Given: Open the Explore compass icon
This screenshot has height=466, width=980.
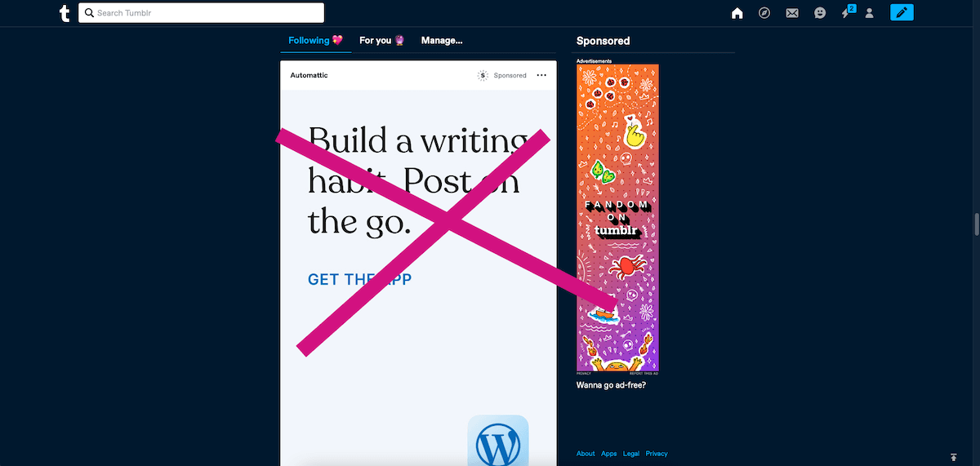Looking at the screenshot, I should pos(764,13).
